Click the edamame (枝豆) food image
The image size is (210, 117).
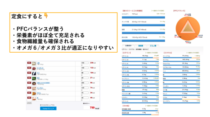point(34,78)
